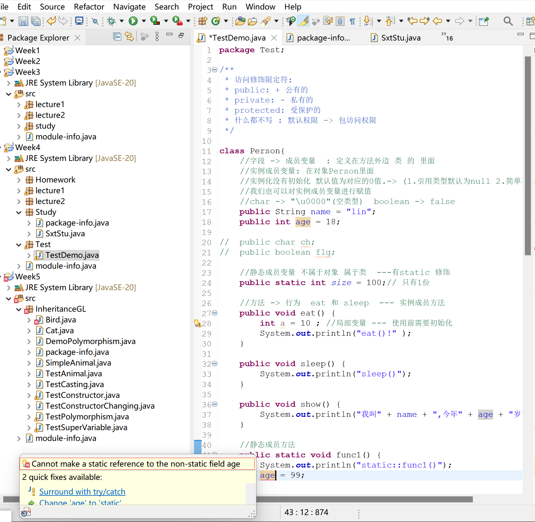535x522 pixels.
Task: Expand the Homework package
Action: [19, 180]
